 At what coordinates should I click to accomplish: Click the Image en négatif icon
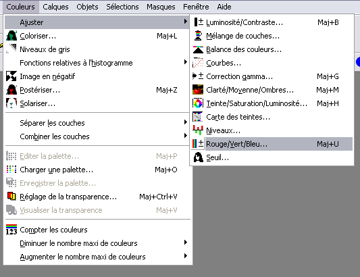click(11, 76)
